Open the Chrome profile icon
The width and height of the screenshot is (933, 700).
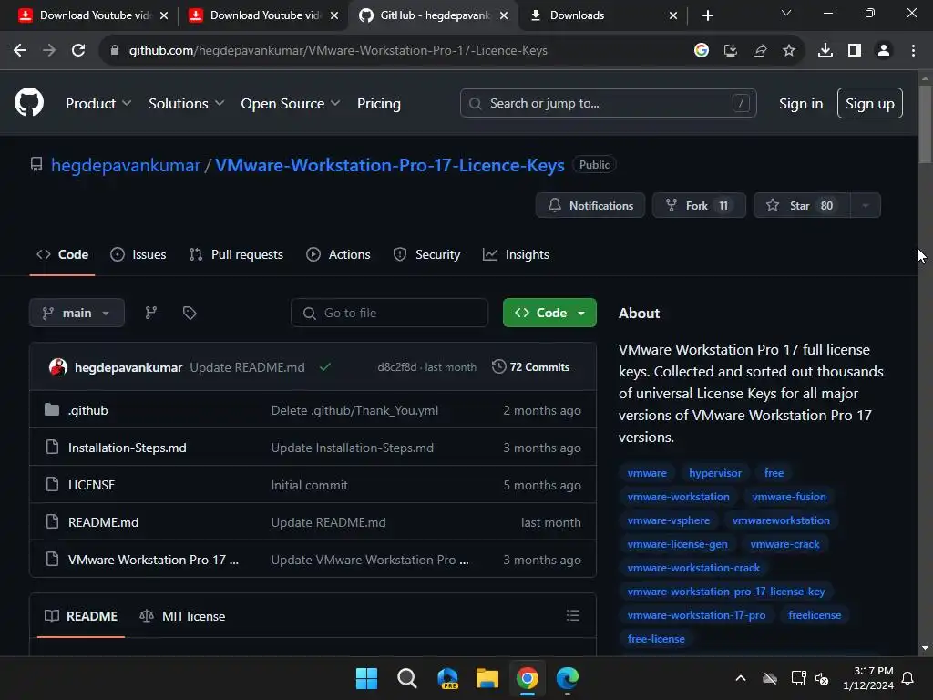coord(884,51)
